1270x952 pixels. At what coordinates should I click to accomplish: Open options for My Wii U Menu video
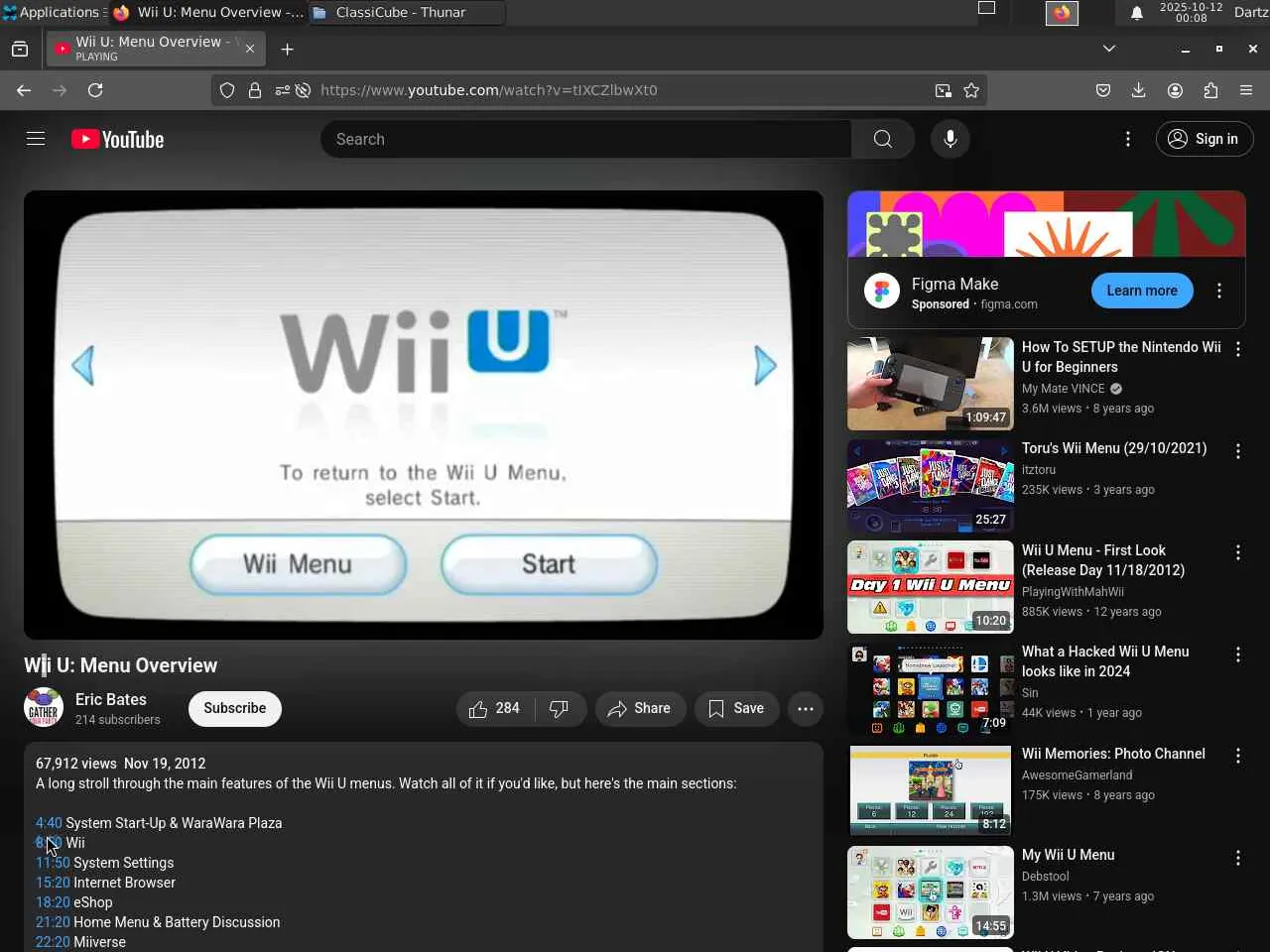click(1238, 858)
